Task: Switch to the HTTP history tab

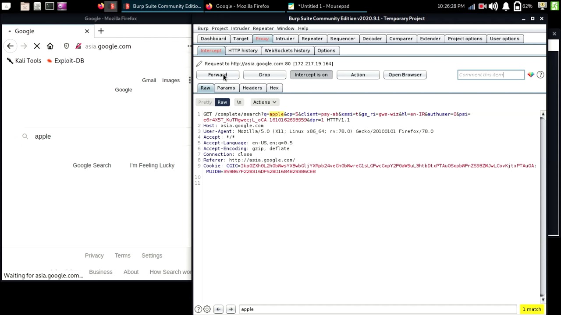Action: point(243,50)
